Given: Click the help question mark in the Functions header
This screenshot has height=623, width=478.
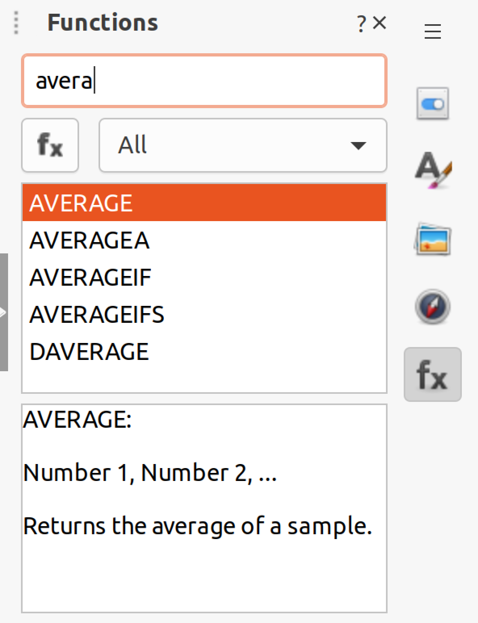Looking at the screenshot, I should 361,24.
